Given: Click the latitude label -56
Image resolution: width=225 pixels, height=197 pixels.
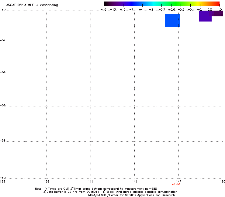Looking at the screenshot, I should pyautogui.click(x=3, y=105).
